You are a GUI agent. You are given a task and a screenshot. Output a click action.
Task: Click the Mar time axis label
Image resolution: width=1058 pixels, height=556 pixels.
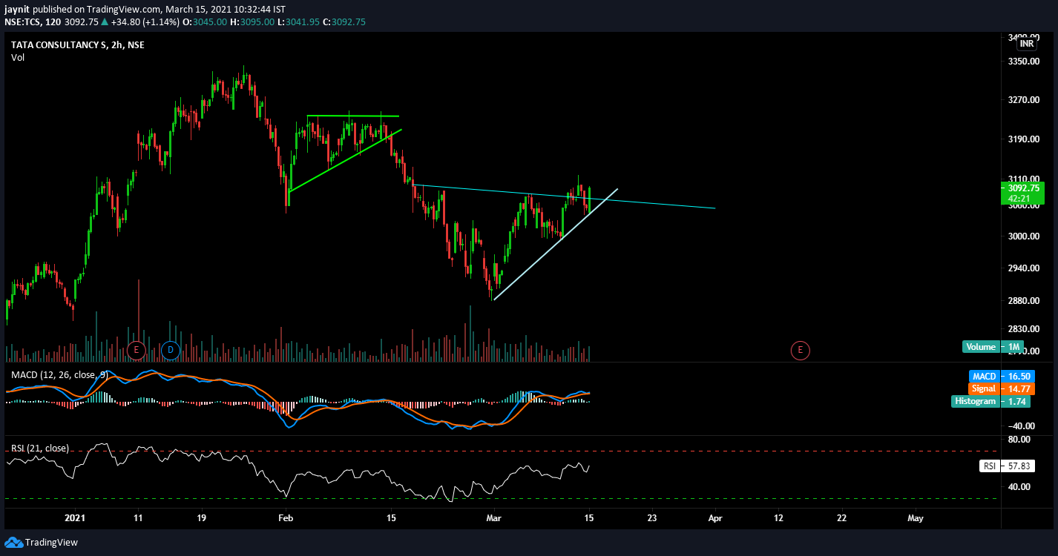[493, 518]
